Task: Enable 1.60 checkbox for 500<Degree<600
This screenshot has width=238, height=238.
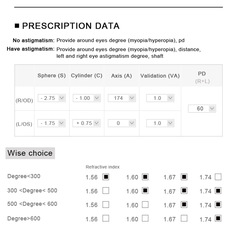Action: [x=145, y=205]
